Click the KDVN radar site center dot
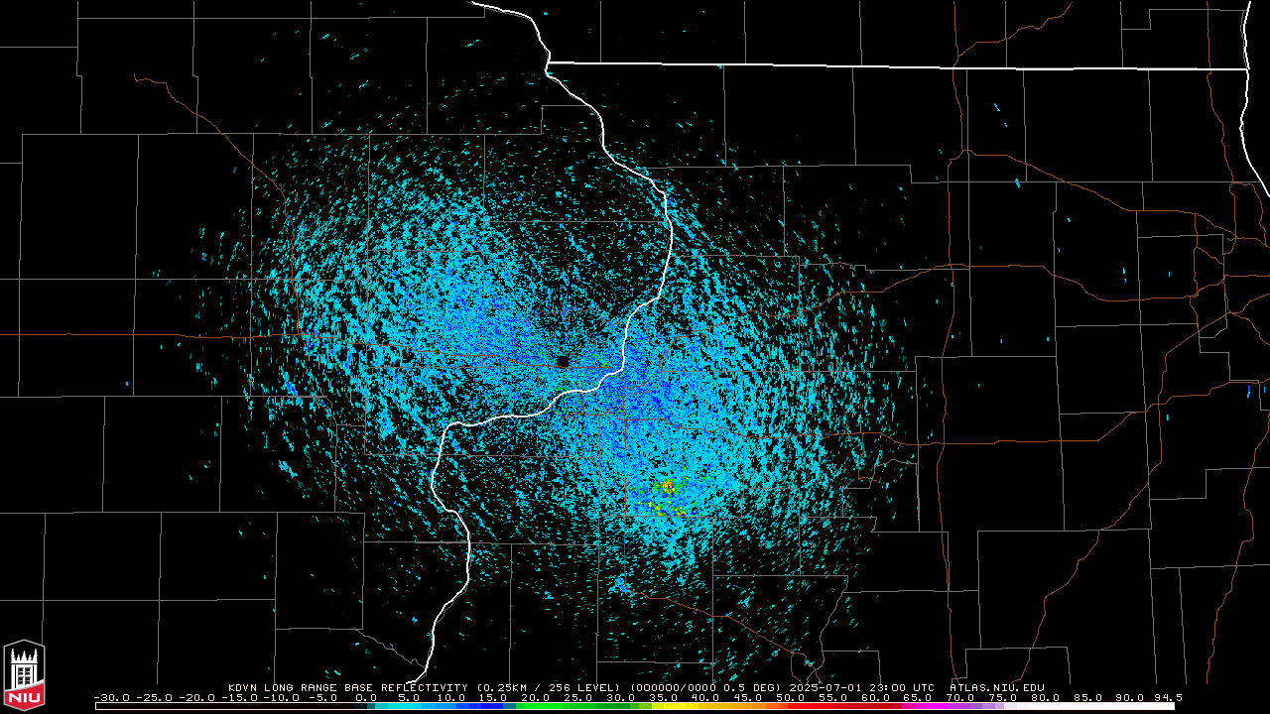The image size is (1270, 714). point(563,361)
